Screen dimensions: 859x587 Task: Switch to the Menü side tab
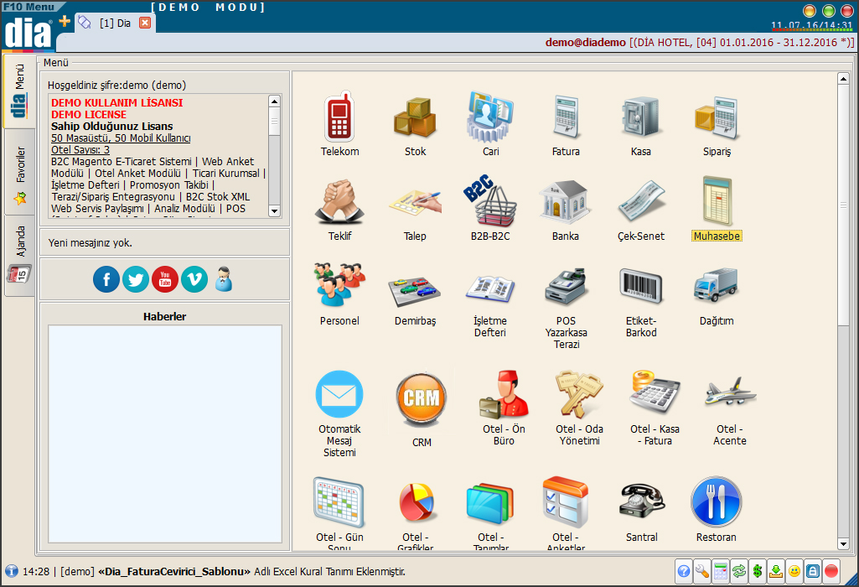[x=19, y=91]
